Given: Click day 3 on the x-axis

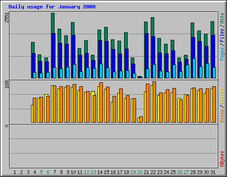Looking at the screenshot, I should (28, 172).
